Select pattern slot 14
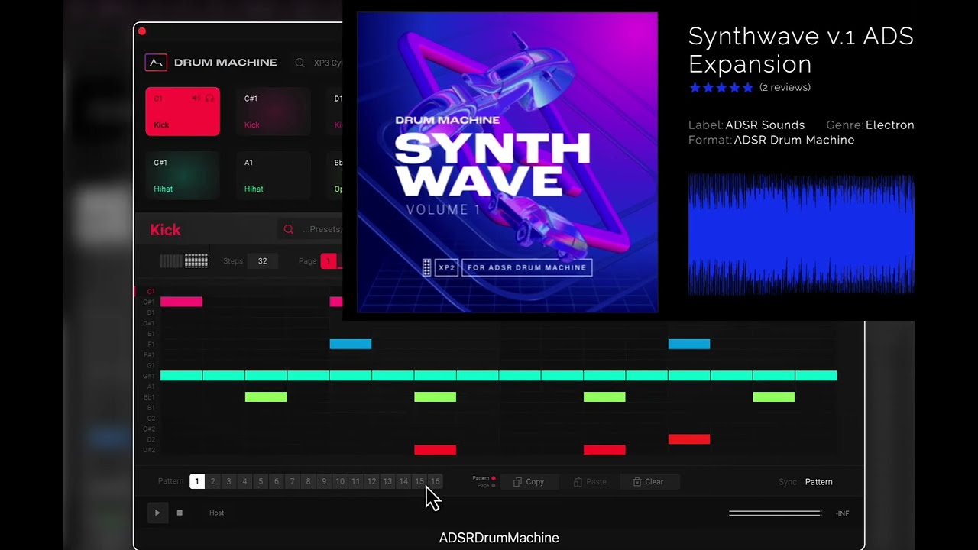The image size is (978, 550). pyautogui.click(x=403, y=481)
